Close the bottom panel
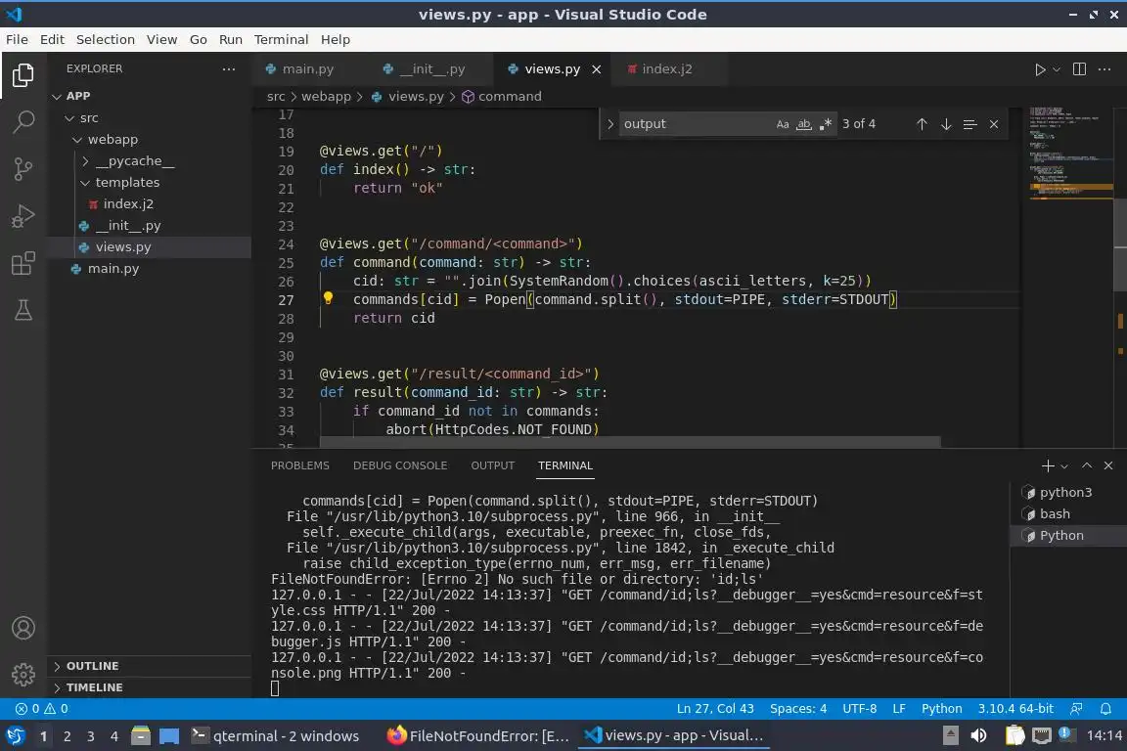This screenshot has width=1127, height=751. point(1108,465)
